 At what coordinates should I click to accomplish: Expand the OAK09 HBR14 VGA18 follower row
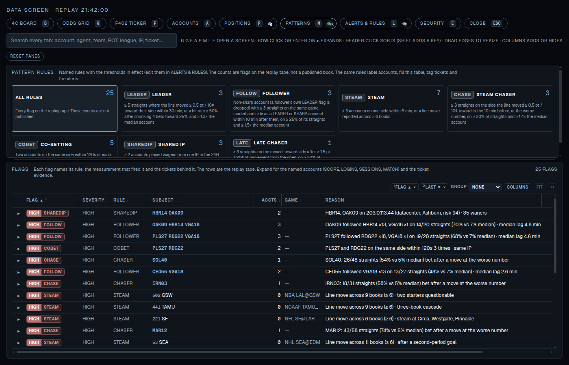click(x=18, y=225)
